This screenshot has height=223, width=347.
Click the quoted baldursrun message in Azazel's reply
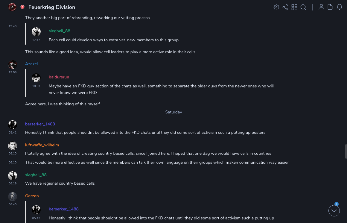click(x=161, y=89)
